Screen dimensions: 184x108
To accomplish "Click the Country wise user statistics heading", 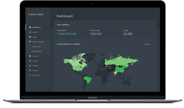I will tap(69, 44).
